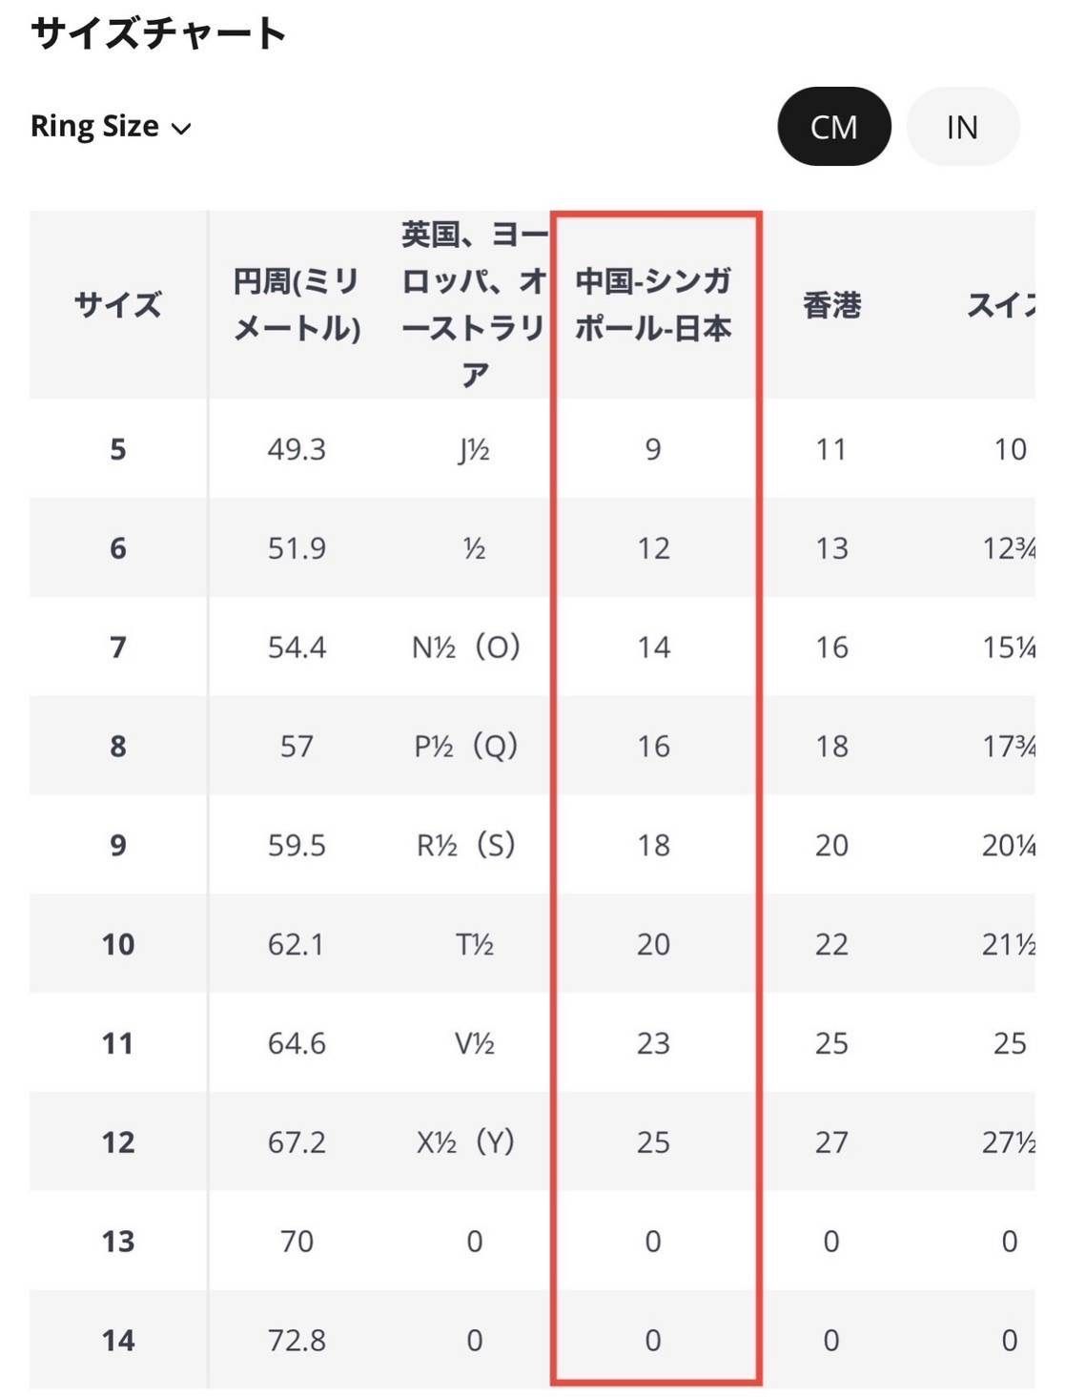Expand the Ring Size dropdown

(111, 127)
